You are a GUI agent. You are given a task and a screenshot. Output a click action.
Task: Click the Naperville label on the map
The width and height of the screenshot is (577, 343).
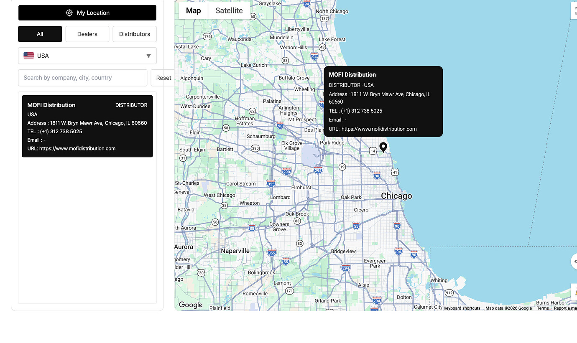(235, 251)
